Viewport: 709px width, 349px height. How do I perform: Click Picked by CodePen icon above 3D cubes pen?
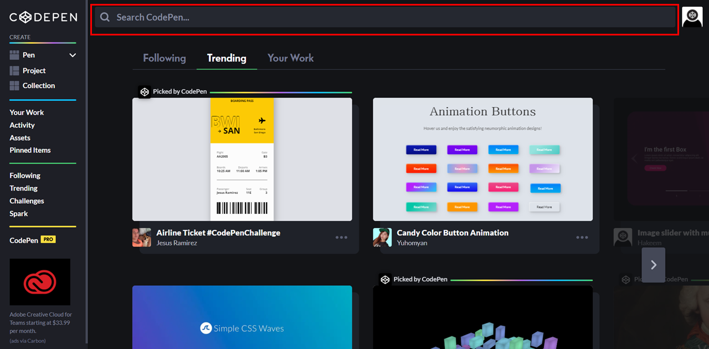coord(385,279)
